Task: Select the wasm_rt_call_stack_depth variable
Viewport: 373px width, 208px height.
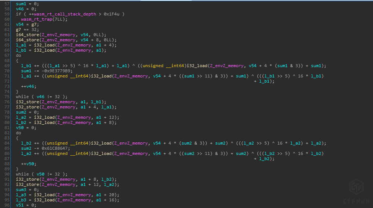Action: (65, 14)
